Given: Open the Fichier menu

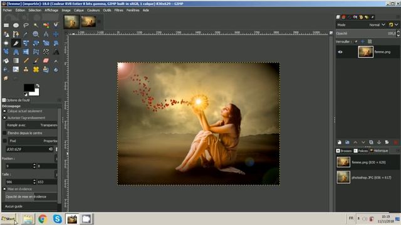Looking at the screenshot, I should pyautogui.click(x=8, y=10).
